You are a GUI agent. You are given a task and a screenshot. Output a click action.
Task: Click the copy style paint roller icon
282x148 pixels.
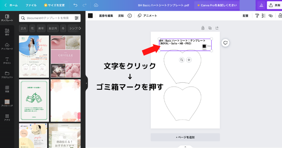257,16
